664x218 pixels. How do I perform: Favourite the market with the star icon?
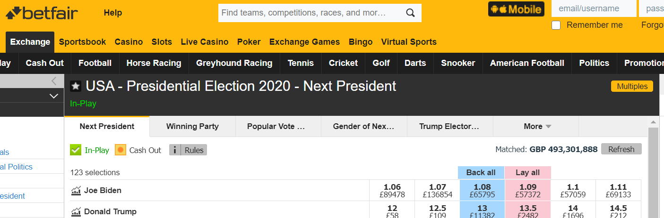[x=76, y=86]
